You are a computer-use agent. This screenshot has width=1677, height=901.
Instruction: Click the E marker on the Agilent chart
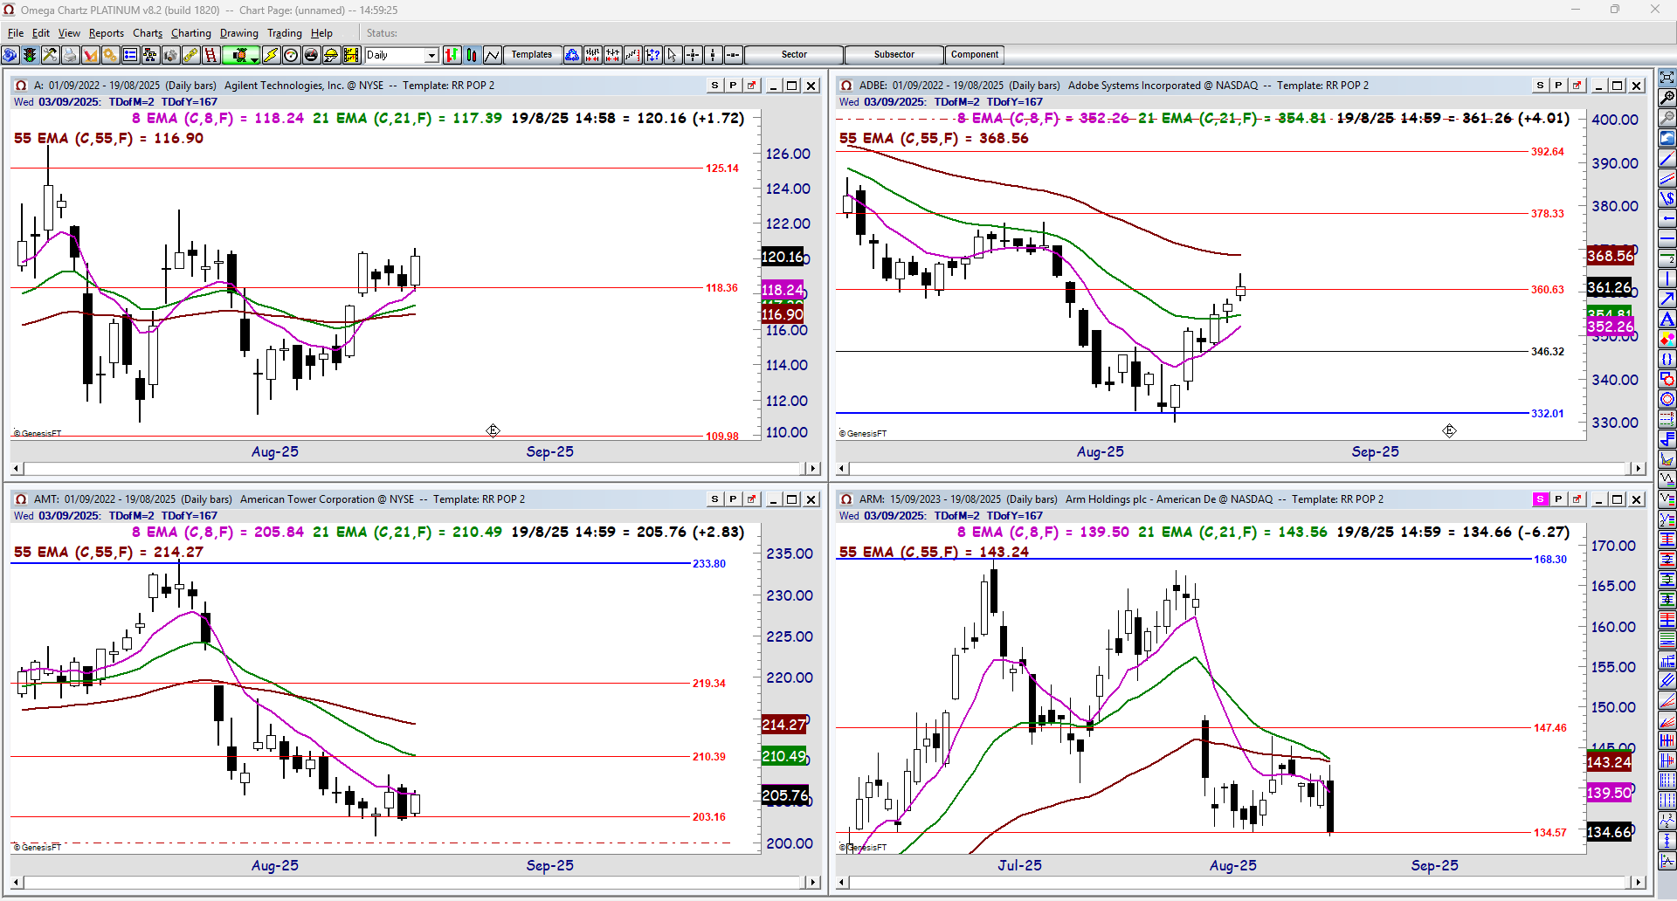pos(493,430)
